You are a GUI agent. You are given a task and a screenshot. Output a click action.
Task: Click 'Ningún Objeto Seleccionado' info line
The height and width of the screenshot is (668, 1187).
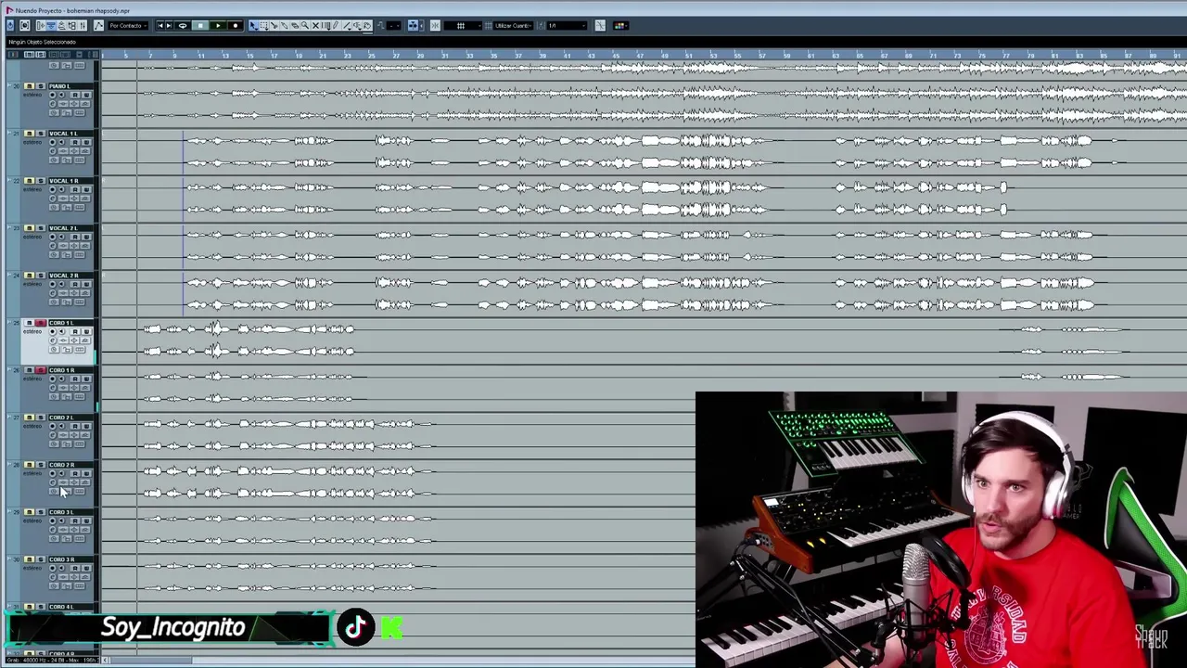(x=43, y=42)
